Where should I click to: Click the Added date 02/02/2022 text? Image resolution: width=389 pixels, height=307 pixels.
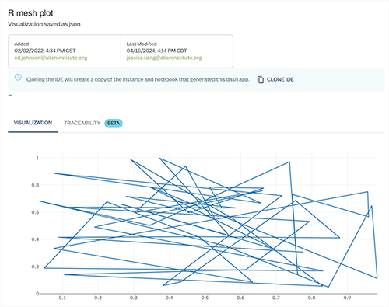pyautogui.click(x=45, y=51)
